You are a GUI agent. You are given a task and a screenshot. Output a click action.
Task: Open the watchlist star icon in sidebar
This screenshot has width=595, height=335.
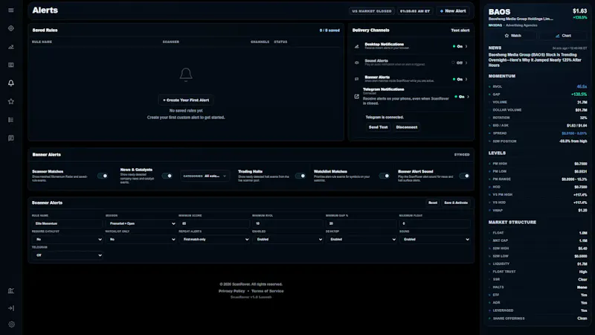click(11, 101)
